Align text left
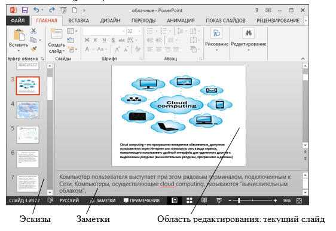The height and width of the screenshot is (231, 336). coord(150,50)
